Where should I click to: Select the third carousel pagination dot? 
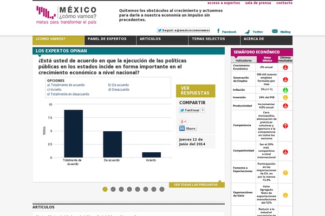pyautogui.click(x=121, y=189)
